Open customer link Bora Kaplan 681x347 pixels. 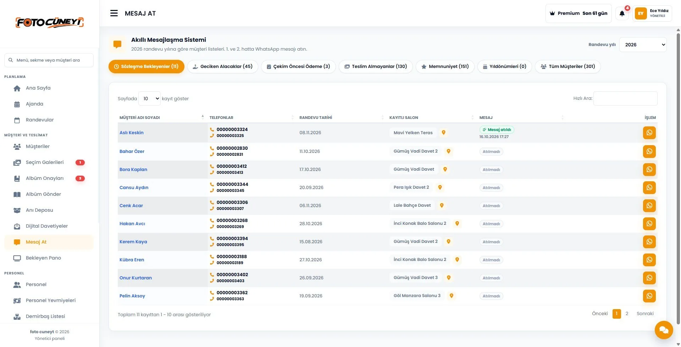[x=133, y=170]
